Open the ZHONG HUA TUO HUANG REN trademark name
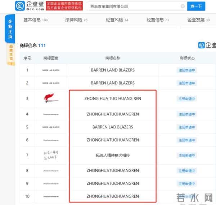Viewport: 216px width, 205px height. point(113,99)
